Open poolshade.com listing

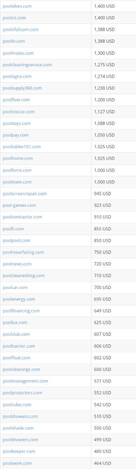18,428
